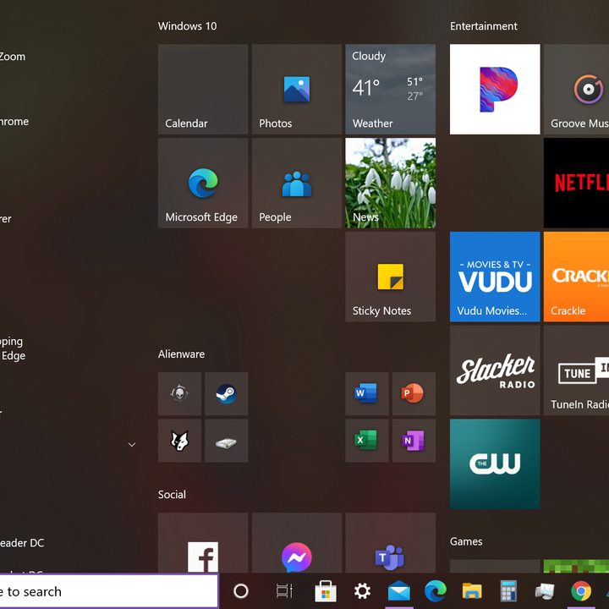Viewport: 609px width, 609px height.
Task: Open TuneIn Radio tile
Action: [x=576, y=370]
